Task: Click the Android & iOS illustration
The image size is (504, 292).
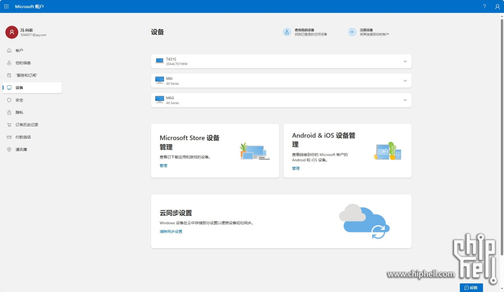Action: point(388,151)
